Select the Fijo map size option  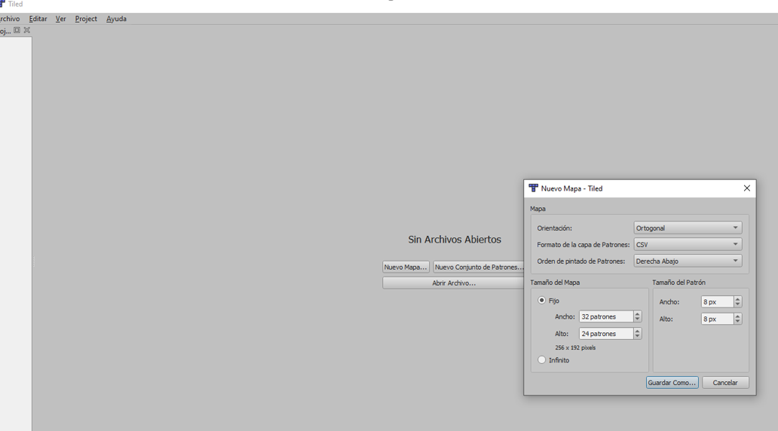[x=542, y=301]
